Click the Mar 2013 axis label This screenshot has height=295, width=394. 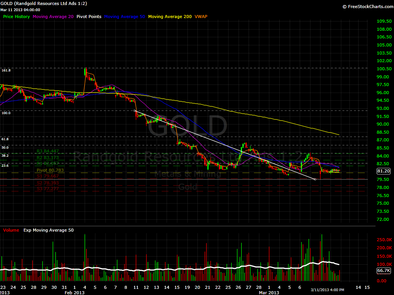coord(269,292)
